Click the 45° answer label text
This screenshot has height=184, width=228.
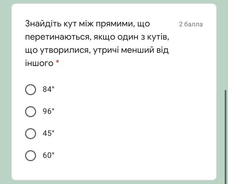48,133
